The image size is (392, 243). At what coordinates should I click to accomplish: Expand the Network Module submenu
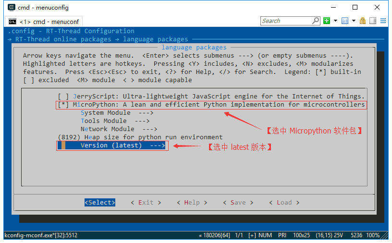point(119,129)
